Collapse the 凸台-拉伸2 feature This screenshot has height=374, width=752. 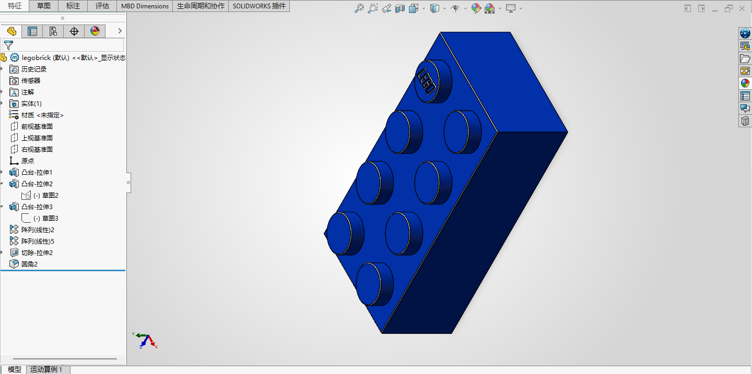2,184
